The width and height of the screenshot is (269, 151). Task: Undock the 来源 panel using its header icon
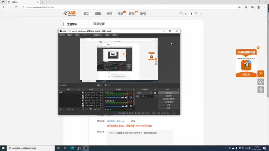point(102,89)
